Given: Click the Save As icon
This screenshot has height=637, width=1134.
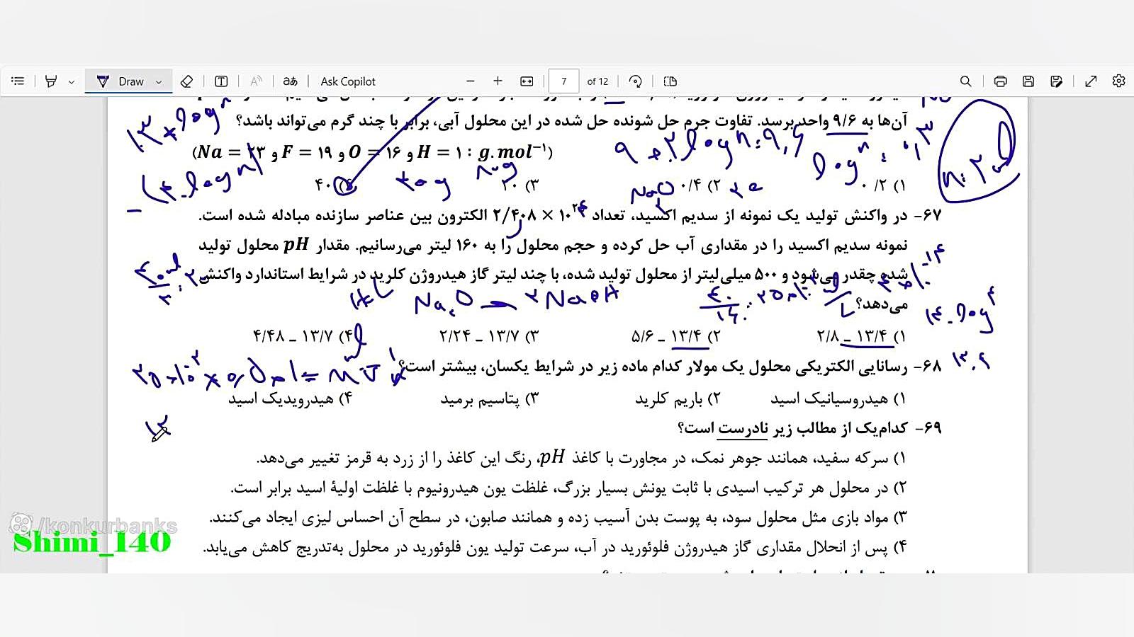Looking at the screenshot, I should pyautogui.click(x=1056, y=81).
